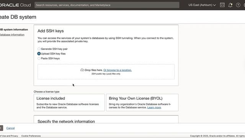Expand the US East (Ashburn) region selector

point(202,5)
